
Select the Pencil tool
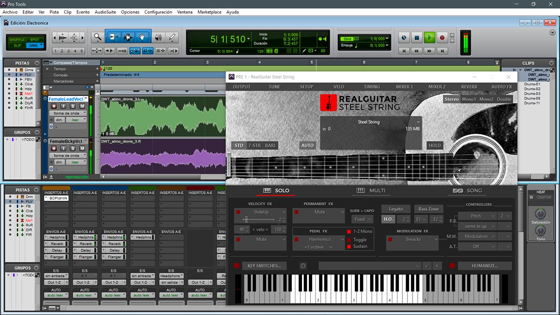[x=172, y=37]
